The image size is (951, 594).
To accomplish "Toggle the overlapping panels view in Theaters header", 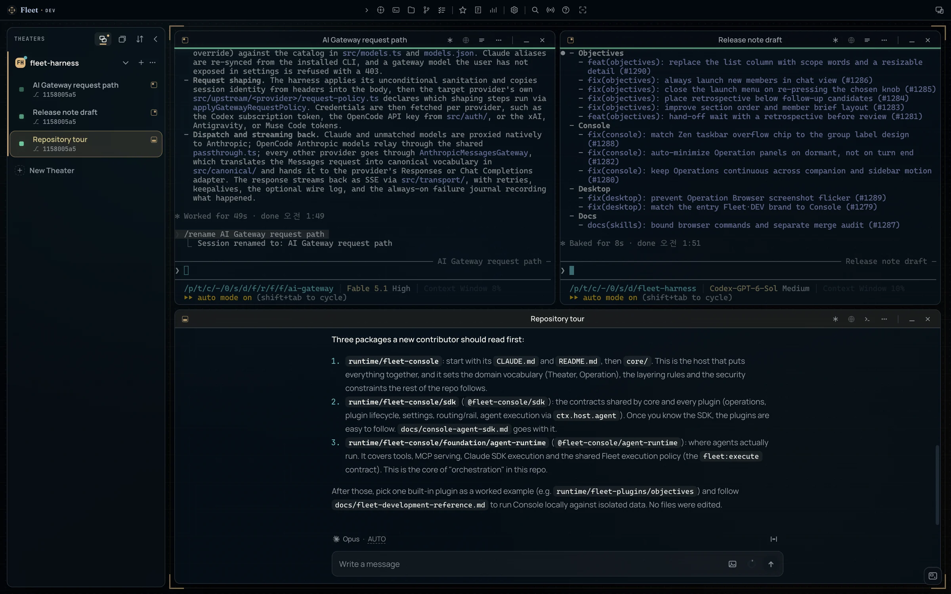I will (103, 39).
